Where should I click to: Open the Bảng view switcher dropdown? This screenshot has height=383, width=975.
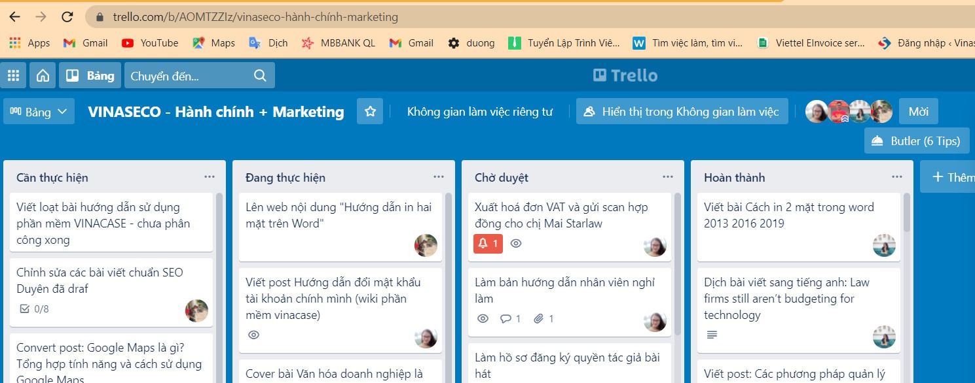click(39, 112)
